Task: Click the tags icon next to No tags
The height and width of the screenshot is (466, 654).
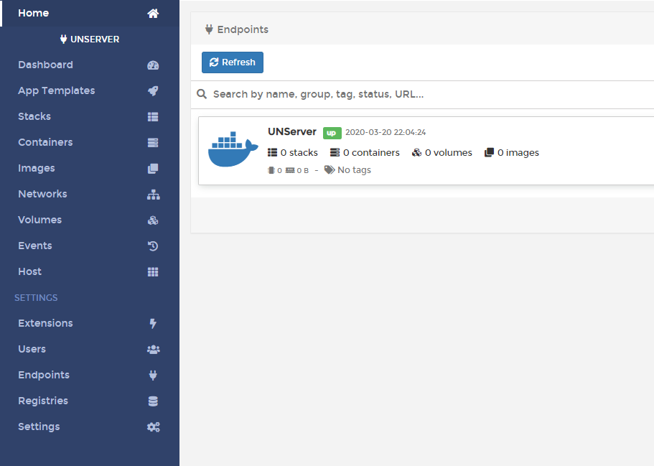Action: (x=330, y=169)
